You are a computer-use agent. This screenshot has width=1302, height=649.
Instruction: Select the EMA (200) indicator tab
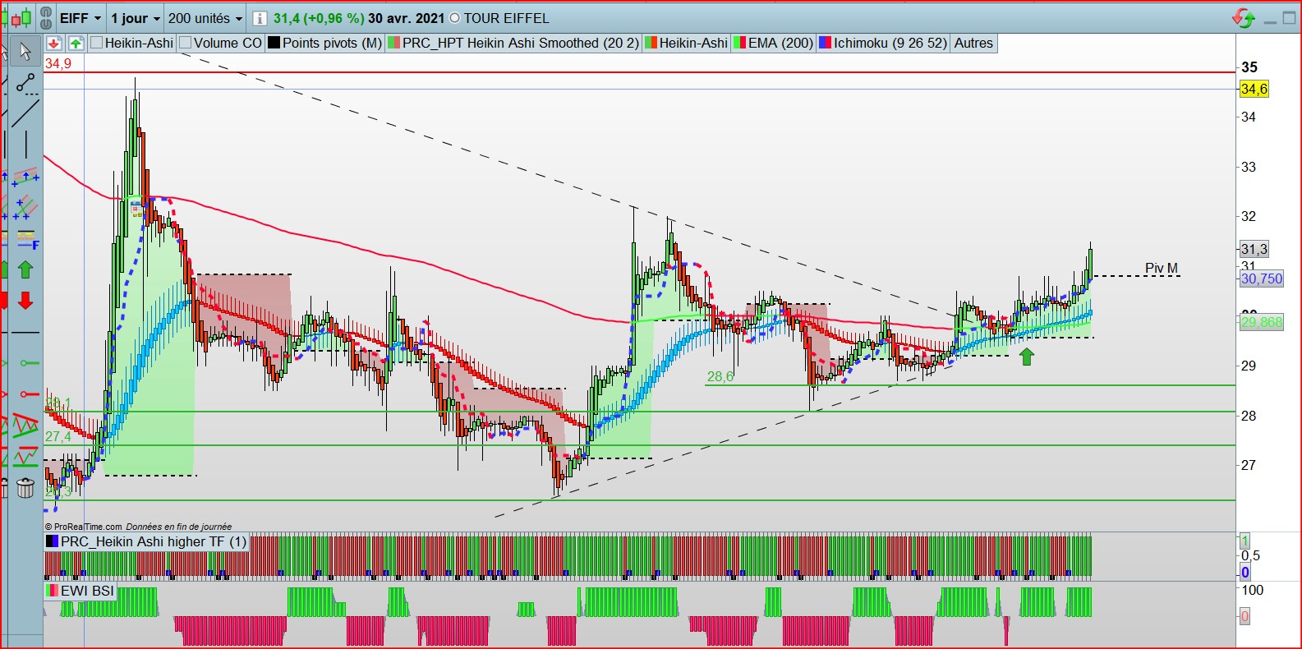coord(774,43)
